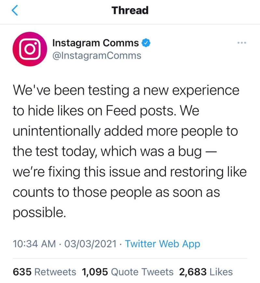Click the word 'possible.' ending the tweet

click(x=39, y=213)
